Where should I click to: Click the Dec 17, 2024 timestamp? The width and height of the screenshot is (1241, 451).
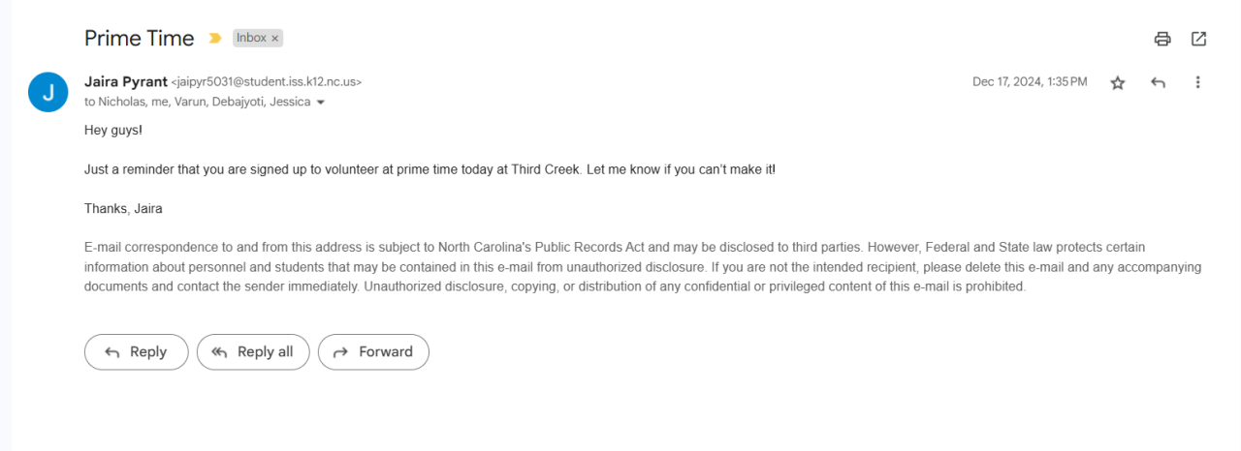pos(1030,82)
